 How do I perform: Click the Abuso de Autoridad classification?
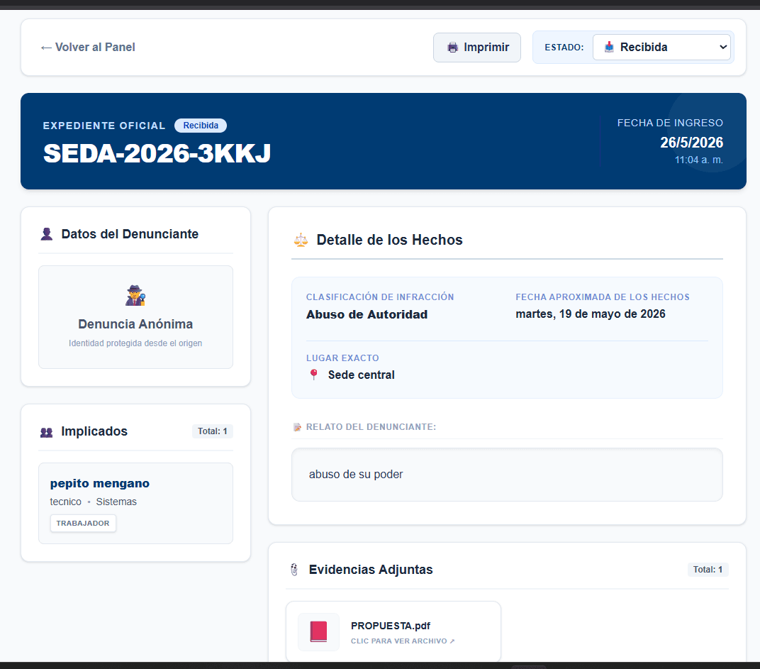pyautogui.click(x=367, y=314)
